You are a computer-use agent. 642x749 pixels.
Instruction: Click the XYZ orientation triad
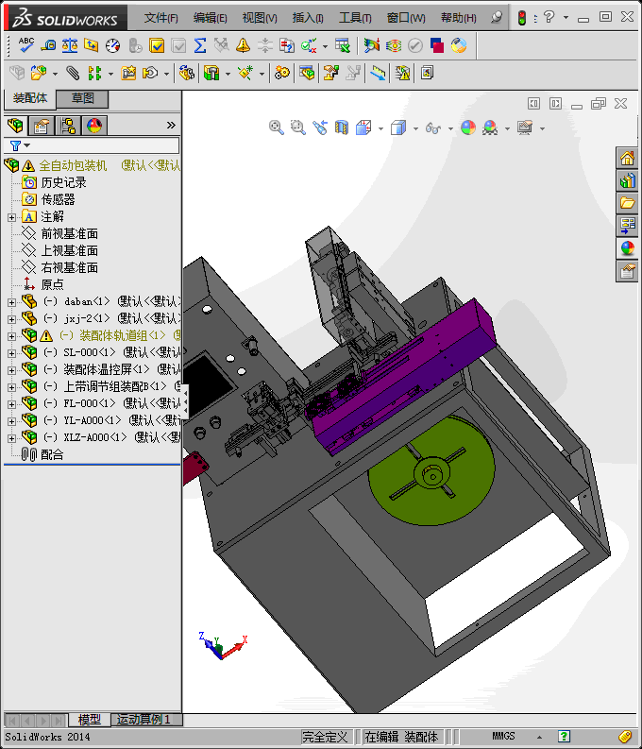coord(223,646)
